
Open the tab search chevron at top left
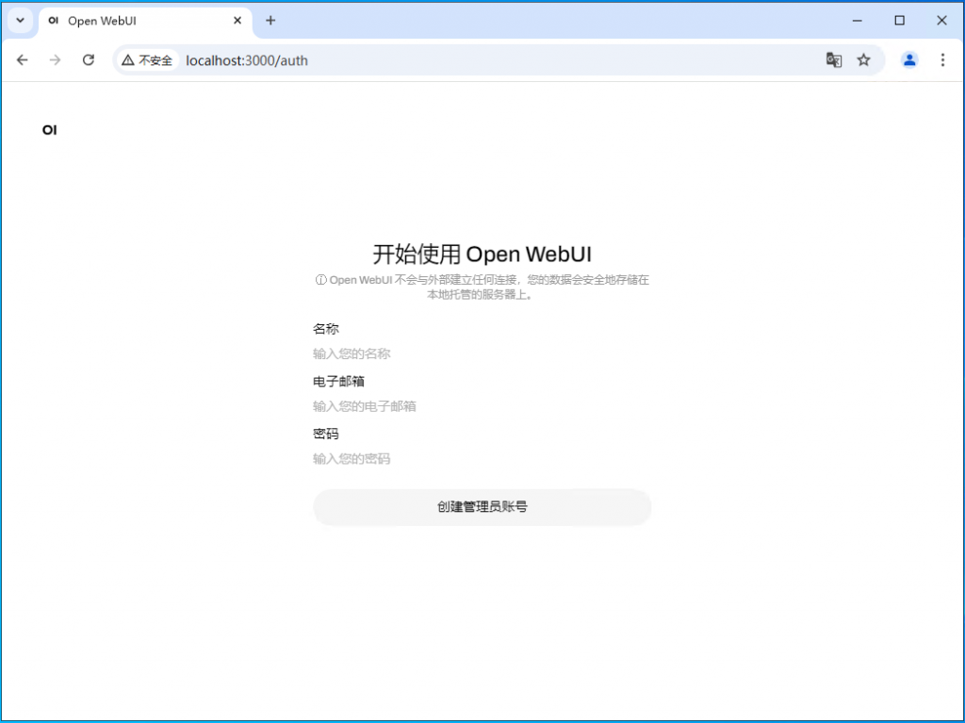20,20
